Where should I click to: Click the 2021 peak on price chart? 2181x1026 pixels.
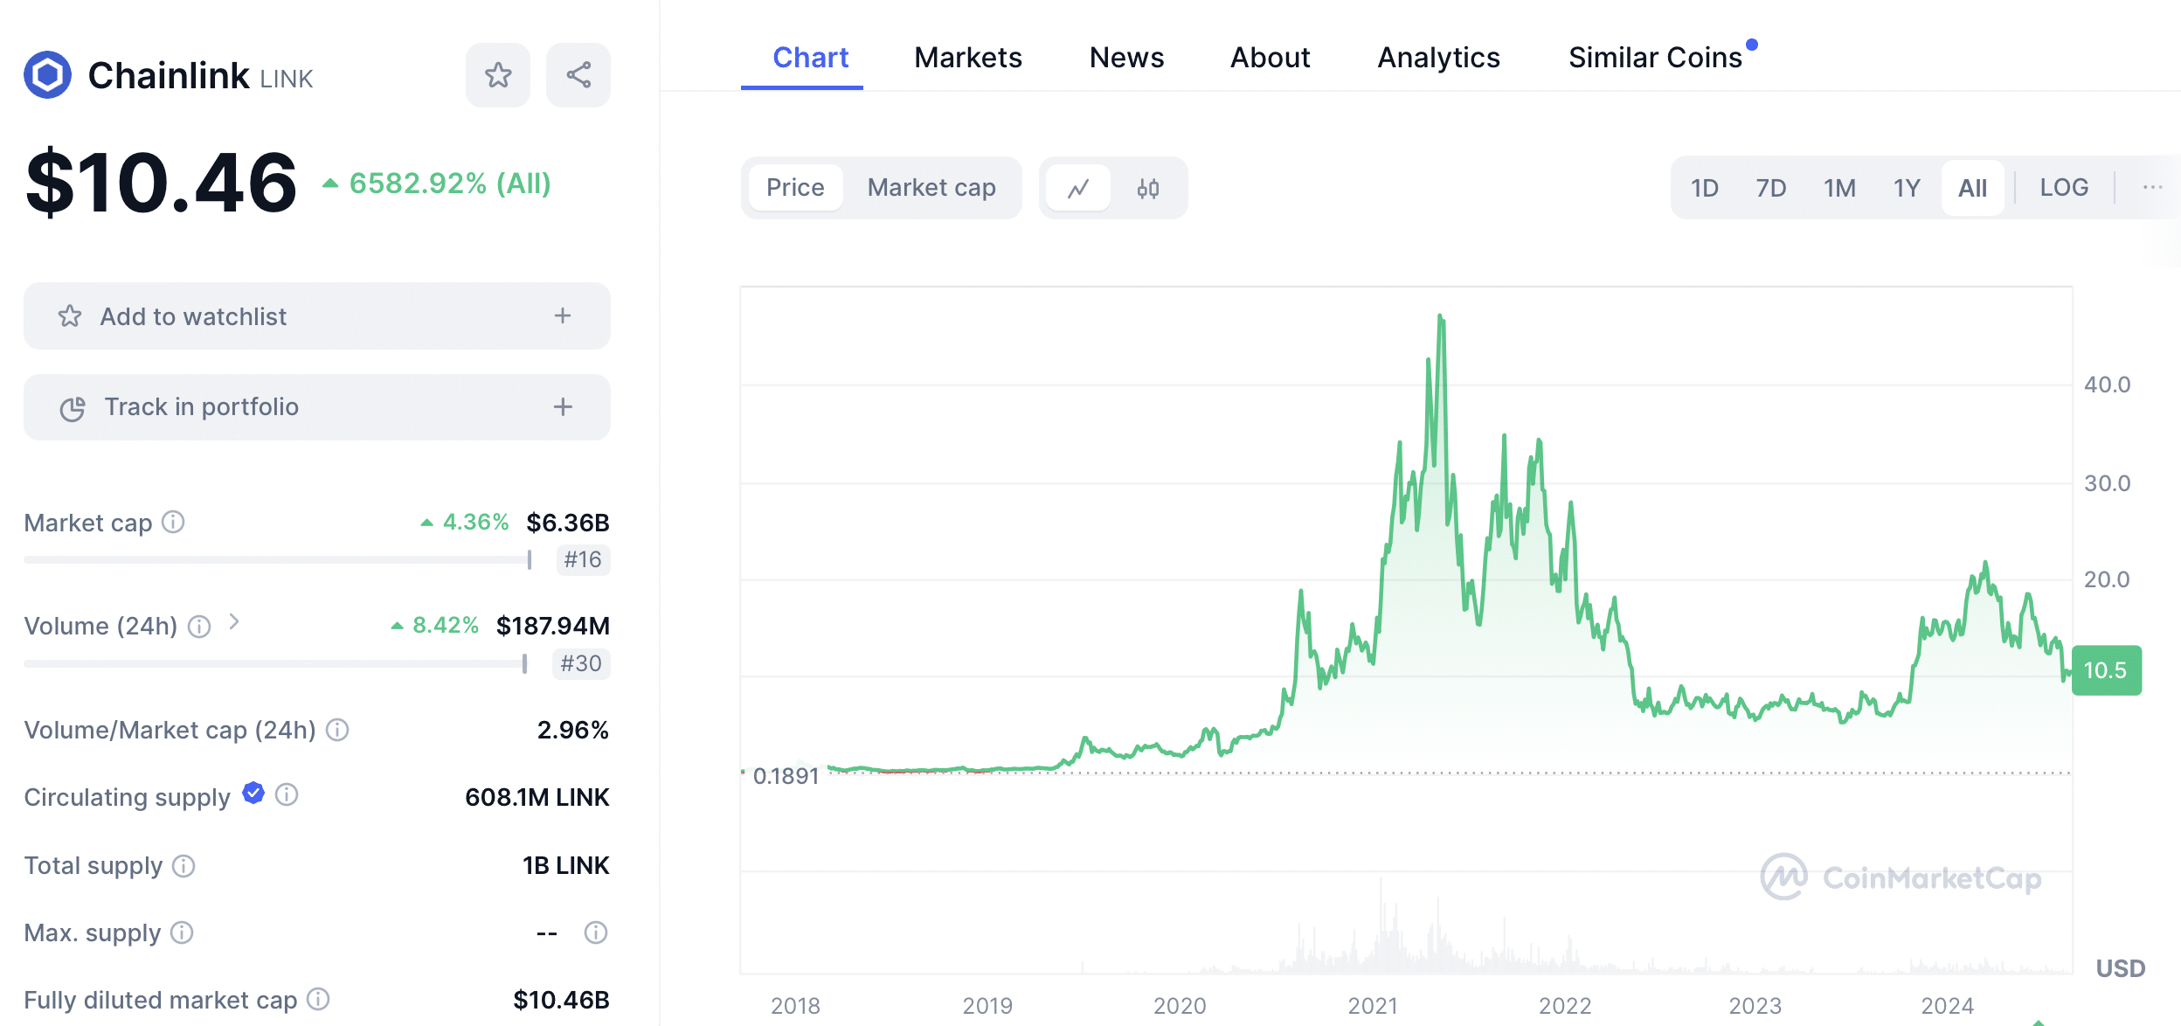tap(1440, 318)
